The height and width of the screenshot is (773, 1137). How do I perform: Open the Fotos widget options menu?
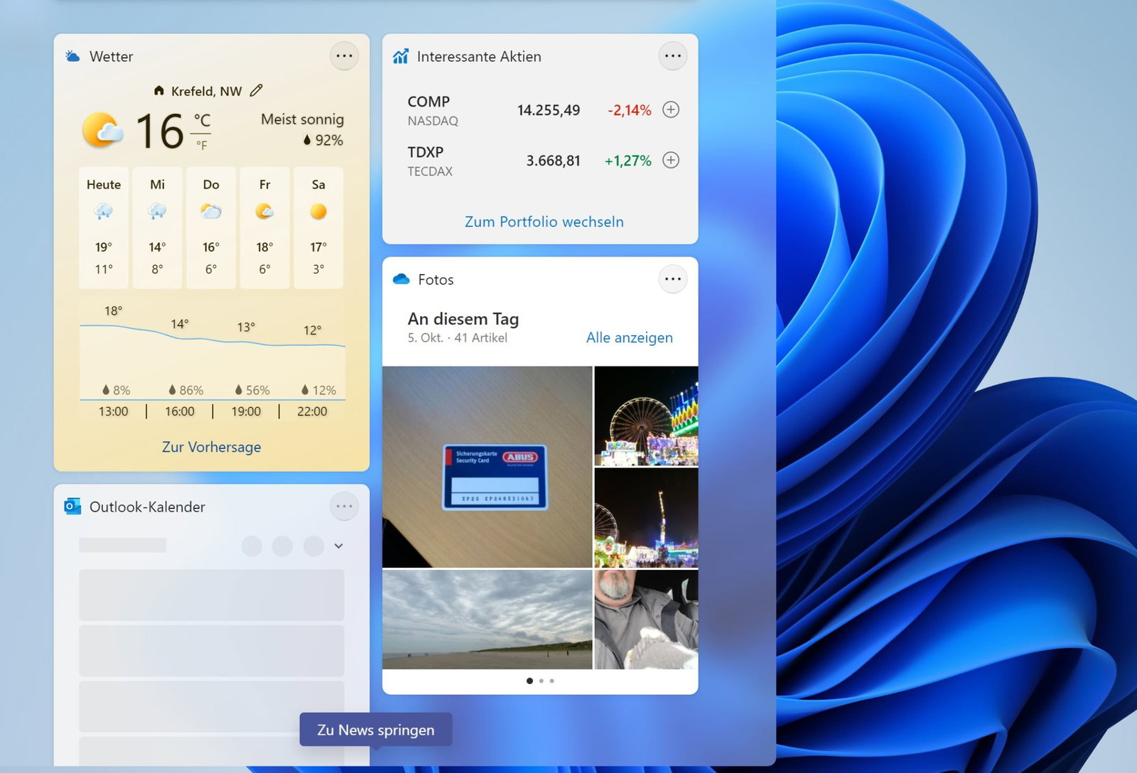672,279
